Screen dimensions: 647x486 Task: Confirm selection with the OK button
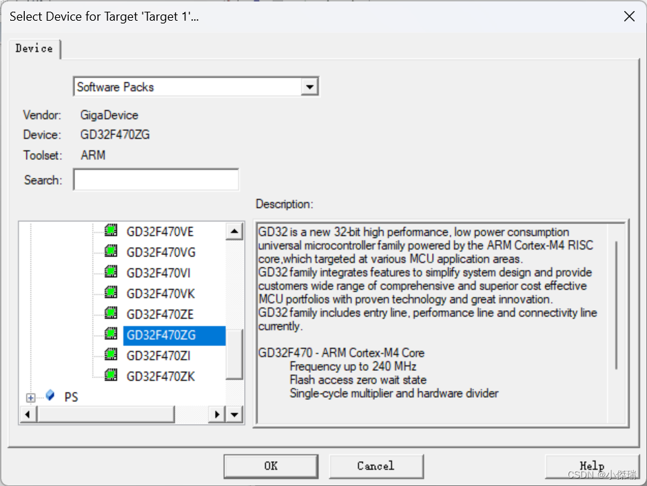point(271,466)
